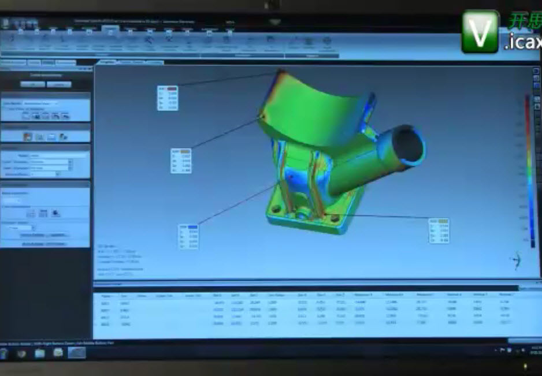
Task: Toggle the checkbox under the view name dropdown
Action: point(5,109)
